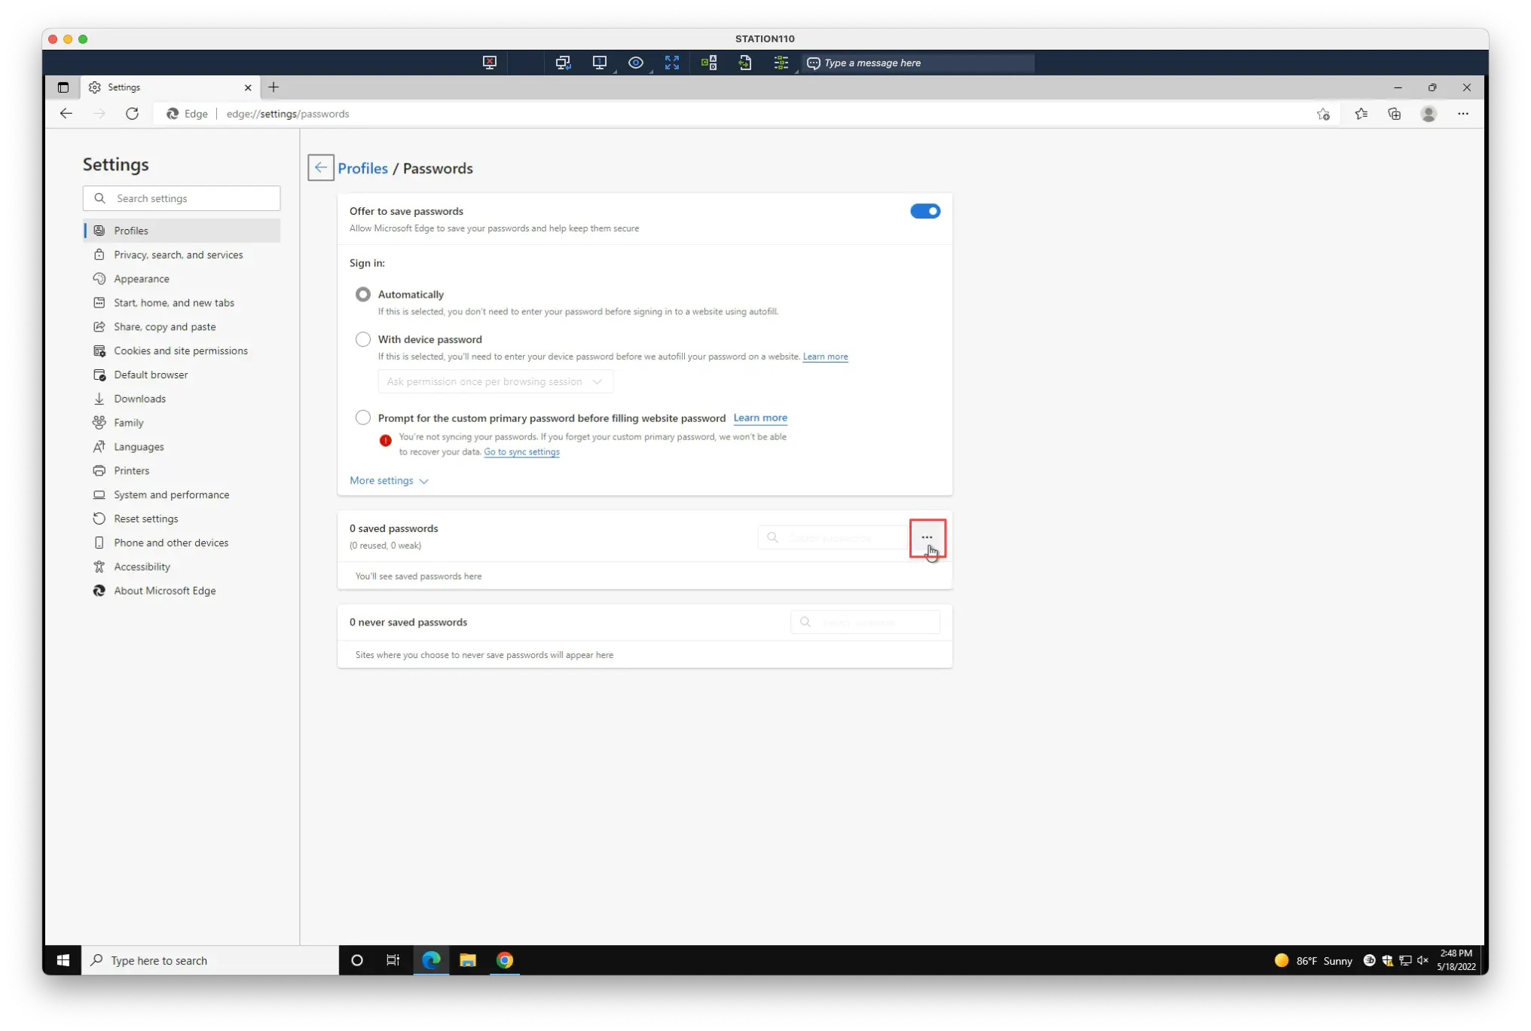Open the Collections icon in Edge toolbar
This screenshot has width=1531, height=1031.
(1395, 114)
